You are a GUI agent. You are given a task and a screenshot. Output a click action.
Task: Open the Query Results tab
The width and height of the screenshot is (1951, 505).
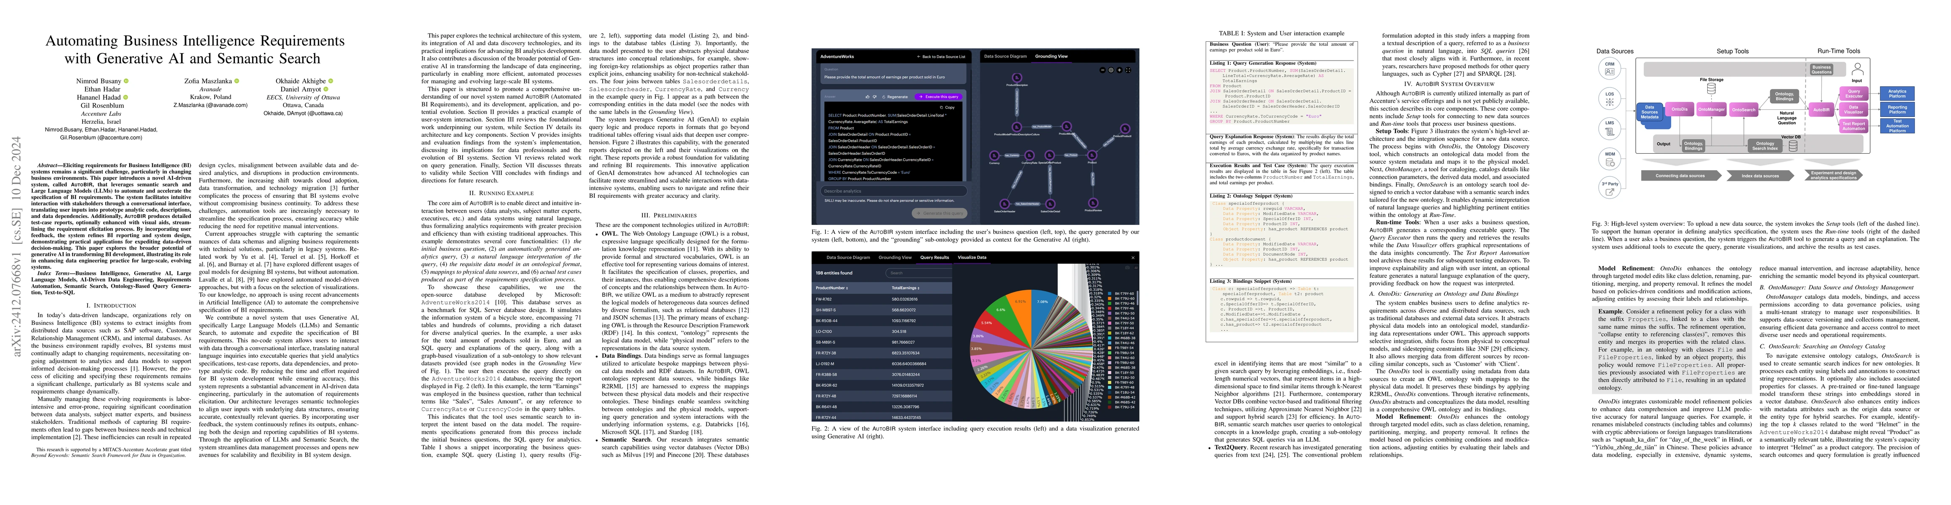tap(934, 258)
